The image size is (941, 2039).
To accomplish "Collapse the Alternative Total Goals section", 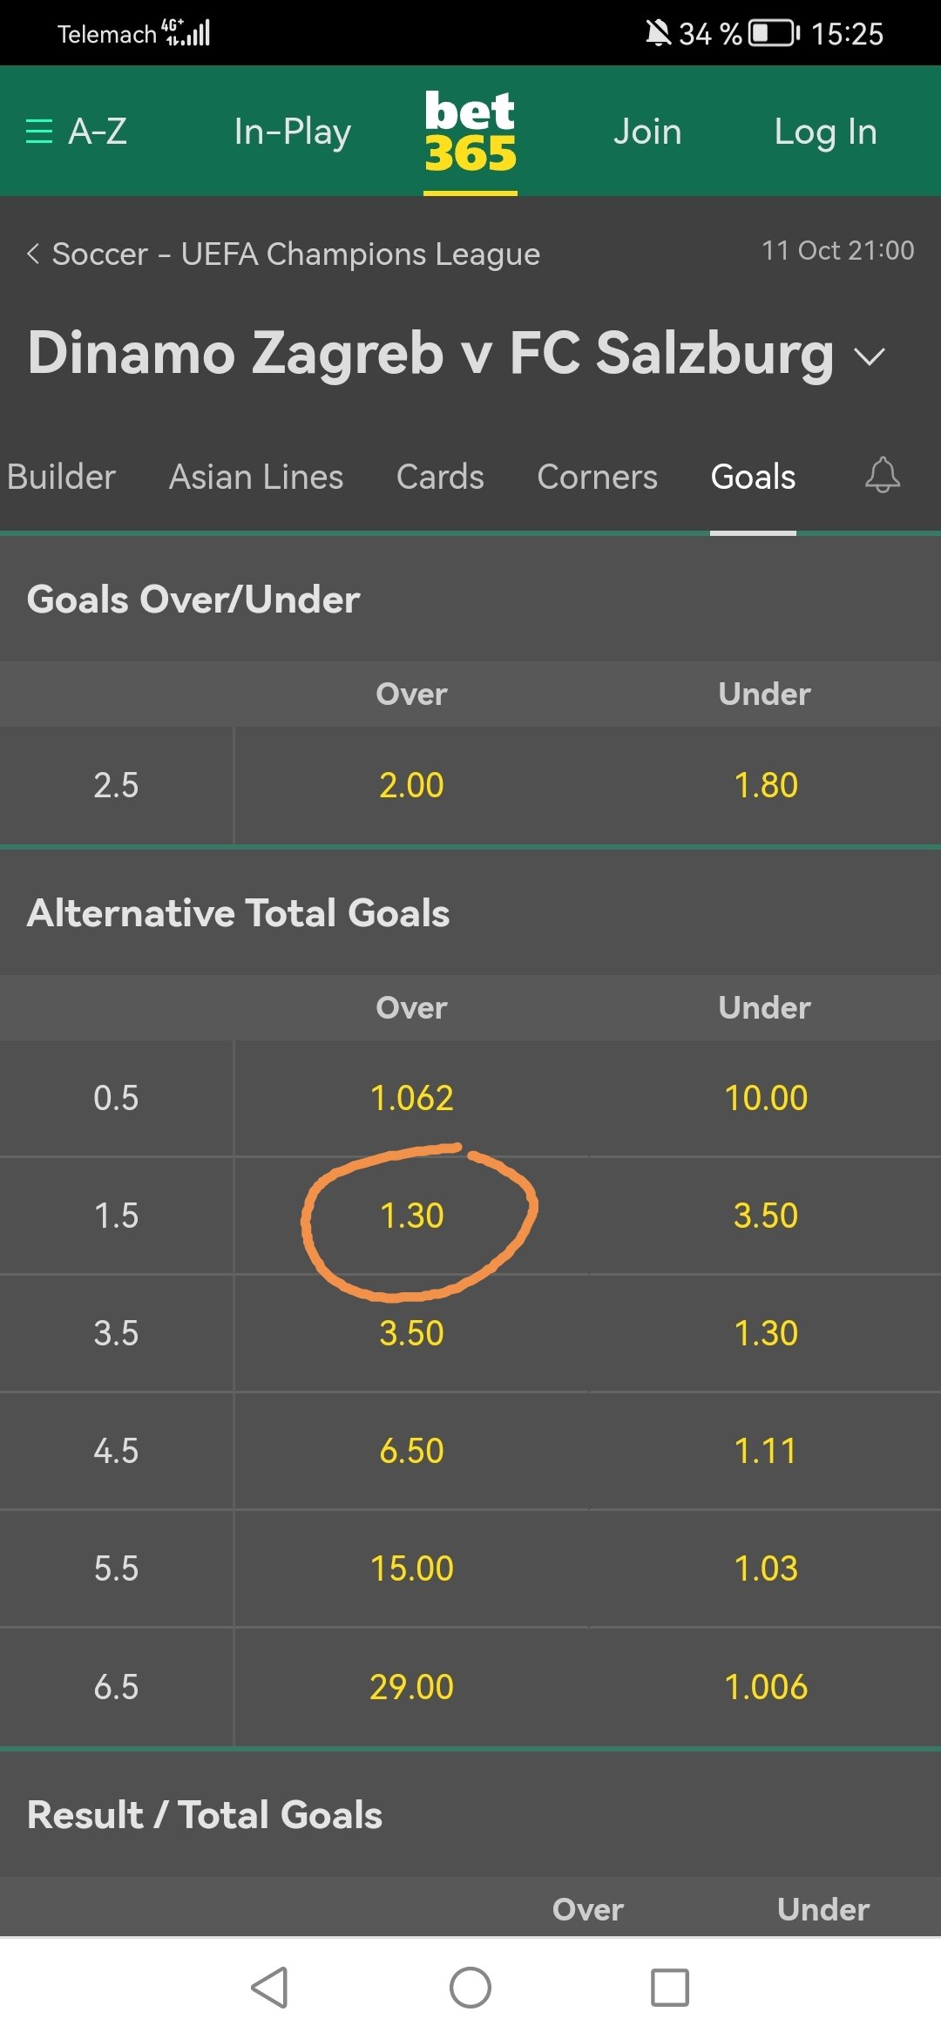I will [470, 912].
